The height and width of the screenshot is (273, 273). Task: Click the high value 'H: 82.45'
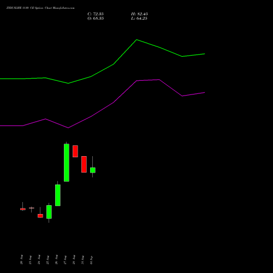pos(139,14)
